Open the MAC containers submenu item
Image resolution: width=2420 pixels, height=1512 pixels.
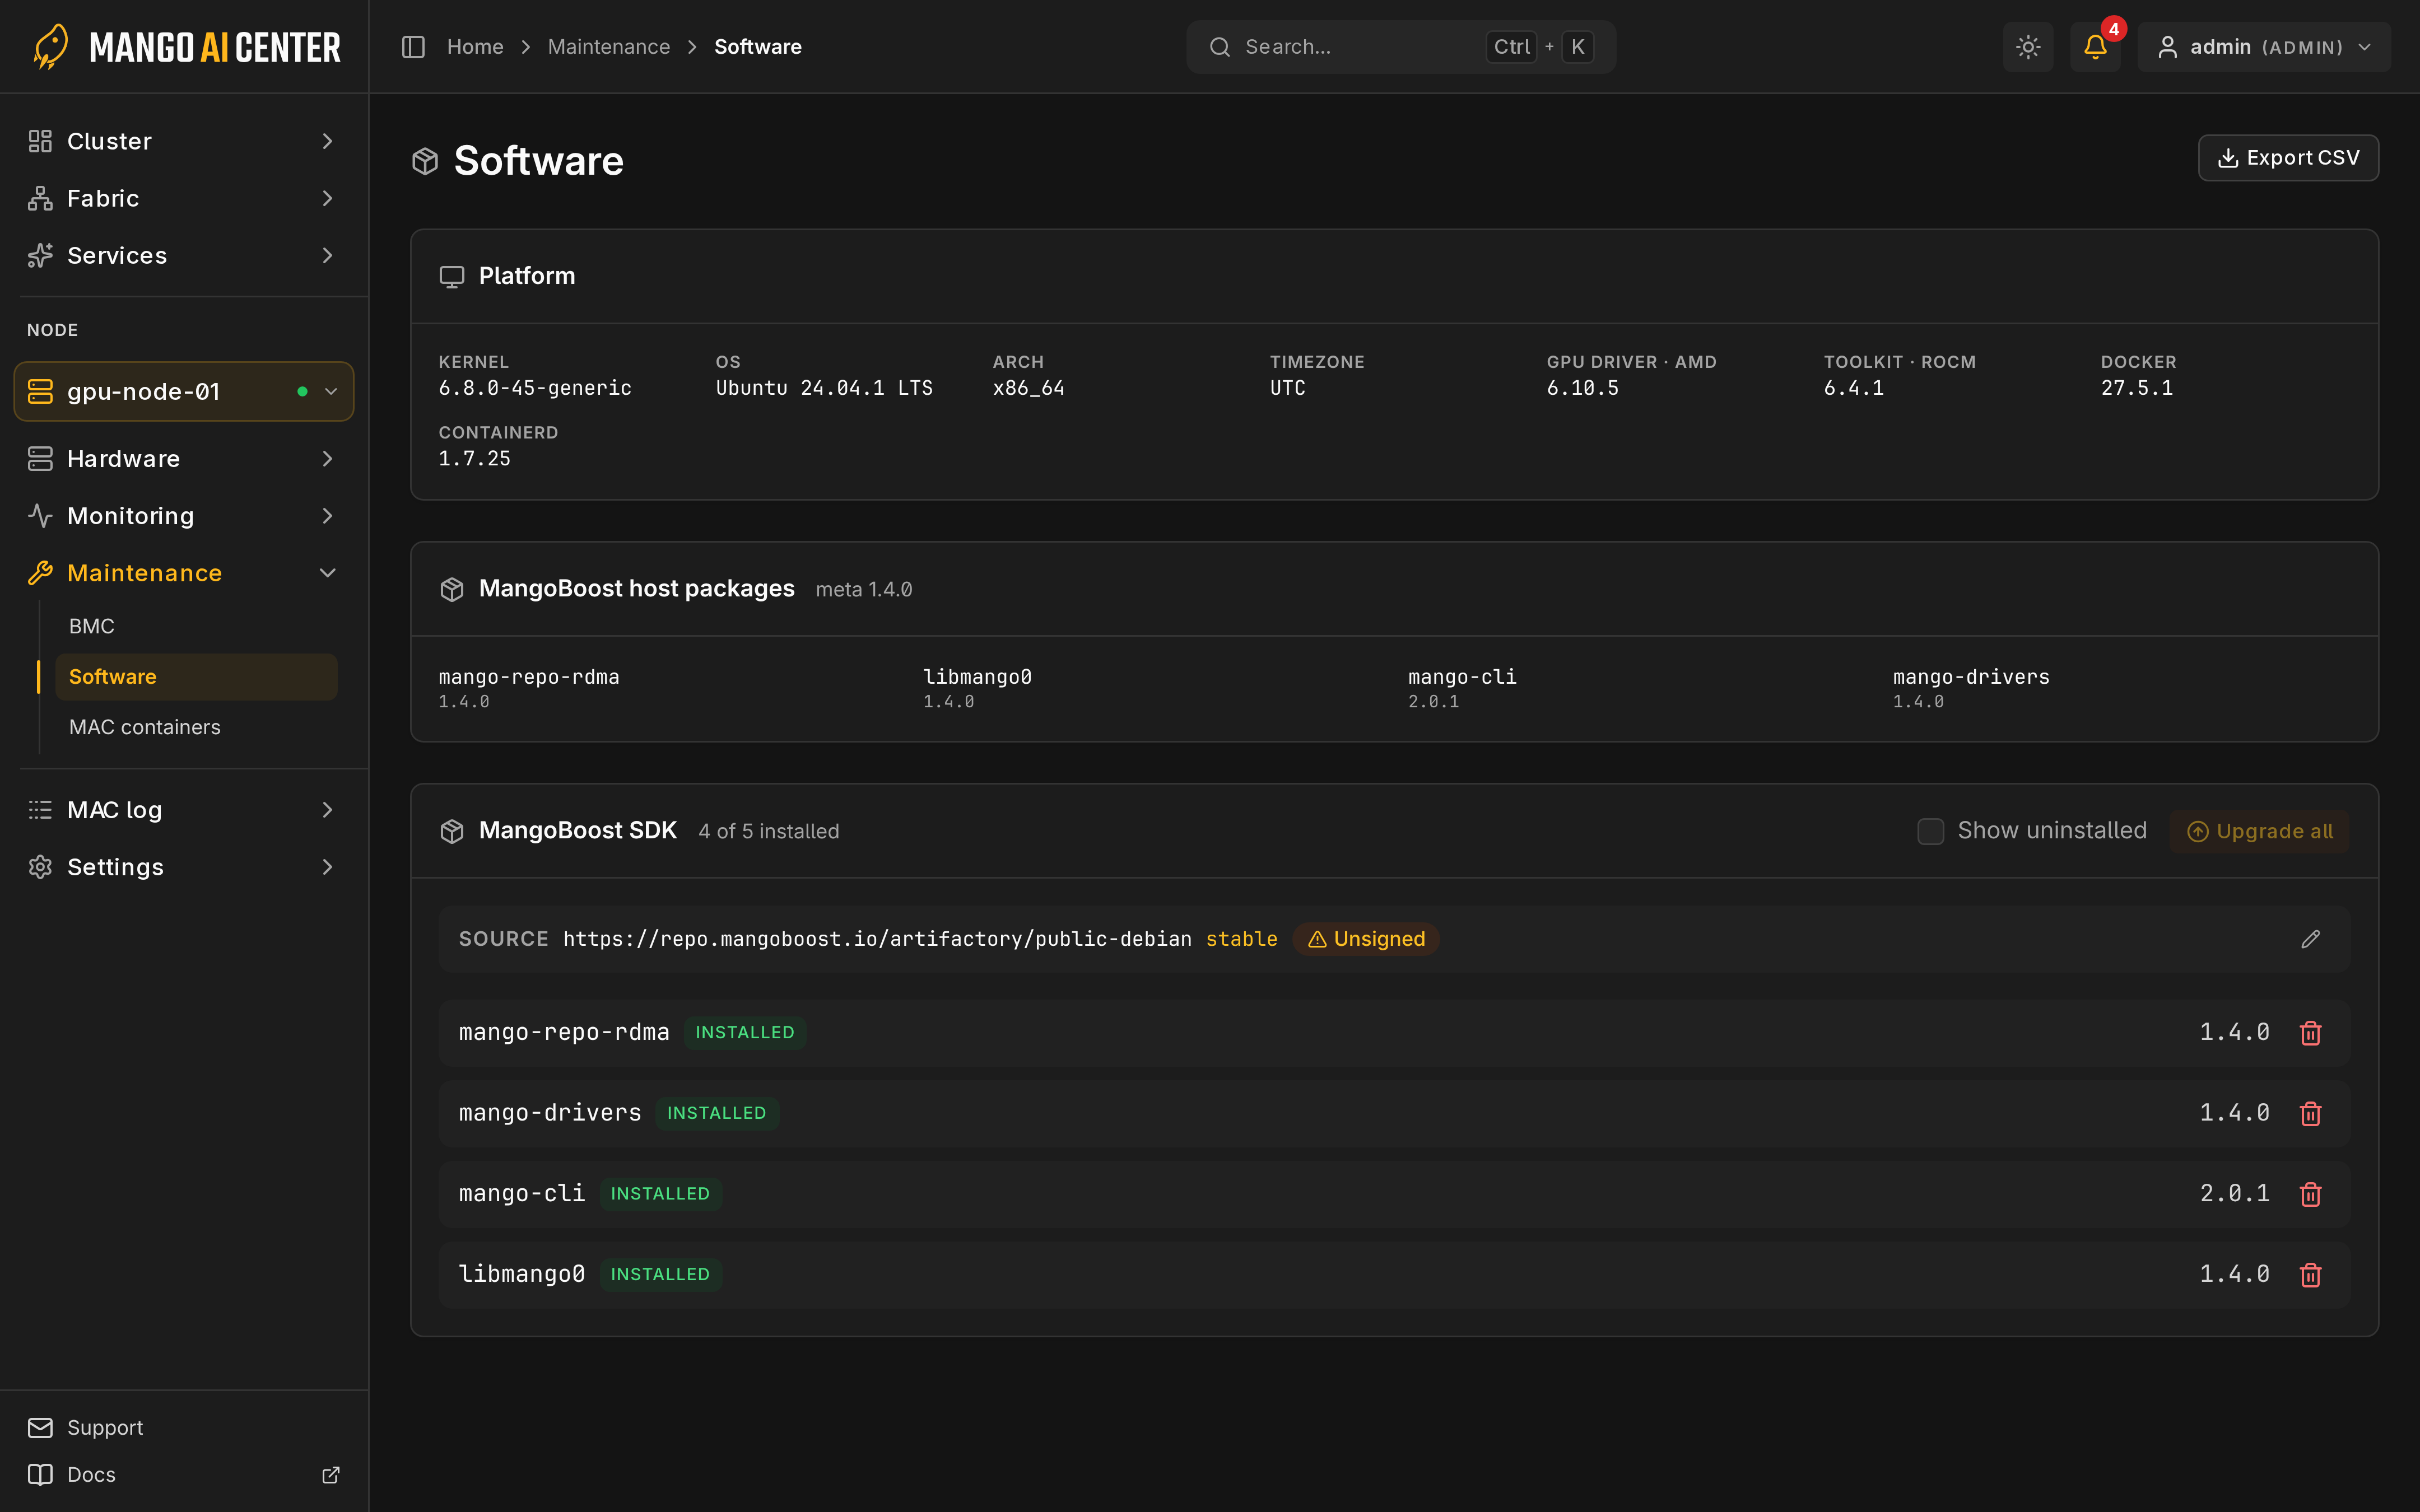point(196,727)
